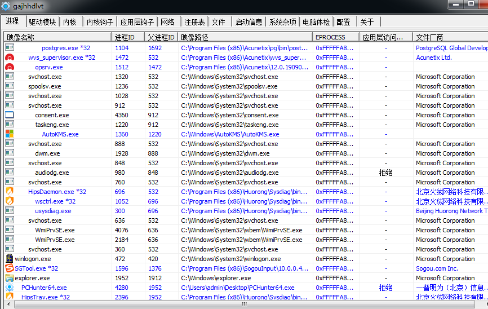Click the taskeng.exe process icon
Screen dimensions: 488x309
pyautogui.click(x=10, y=124)
